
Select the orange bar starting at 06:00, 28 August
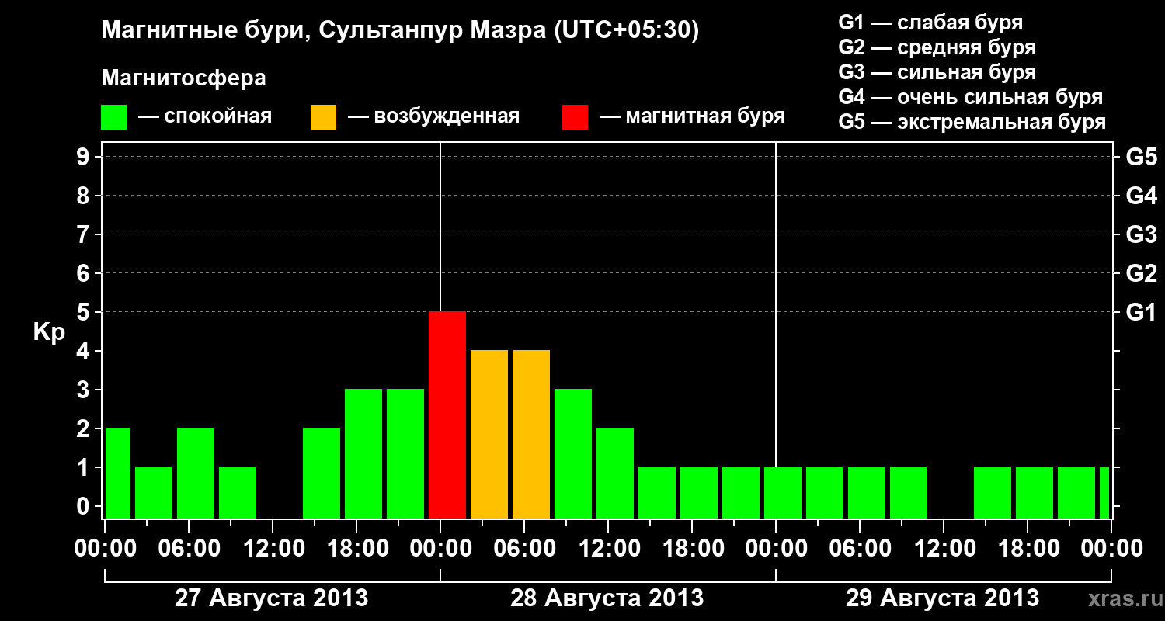pyautogui.click(x=531, y=434)
